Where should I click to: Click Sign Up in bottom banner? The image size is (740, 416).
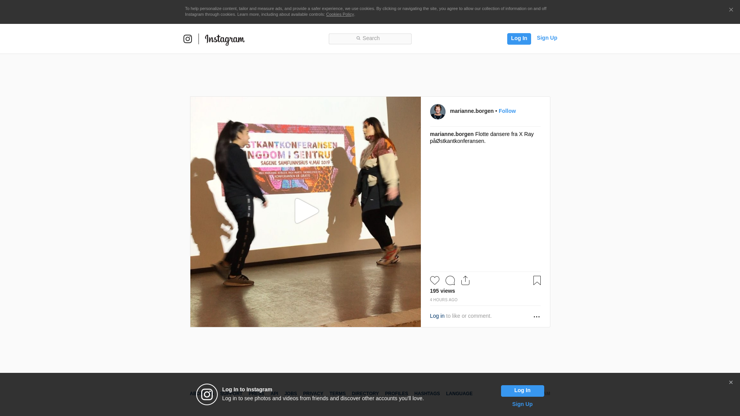522,404
